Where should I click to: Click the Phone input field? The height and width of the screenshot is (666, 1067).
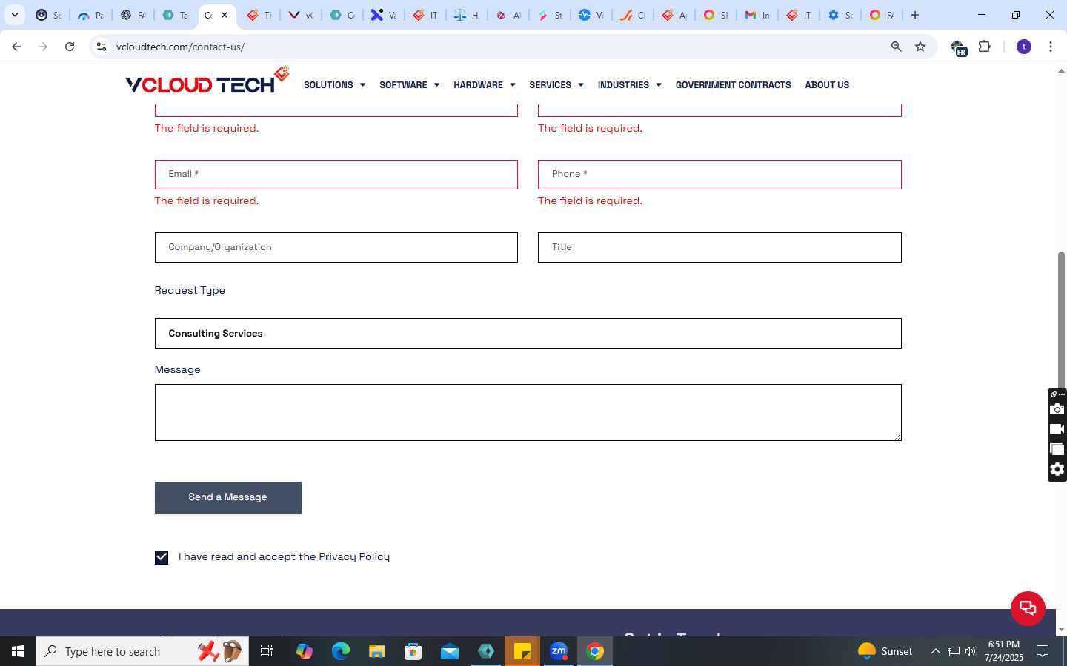point(719,175)
